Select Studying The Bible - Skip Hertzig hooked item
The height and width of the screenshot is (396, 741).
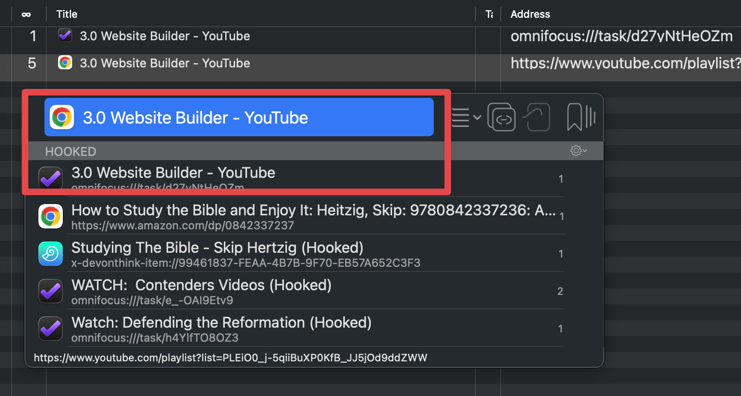coord(217,248)
